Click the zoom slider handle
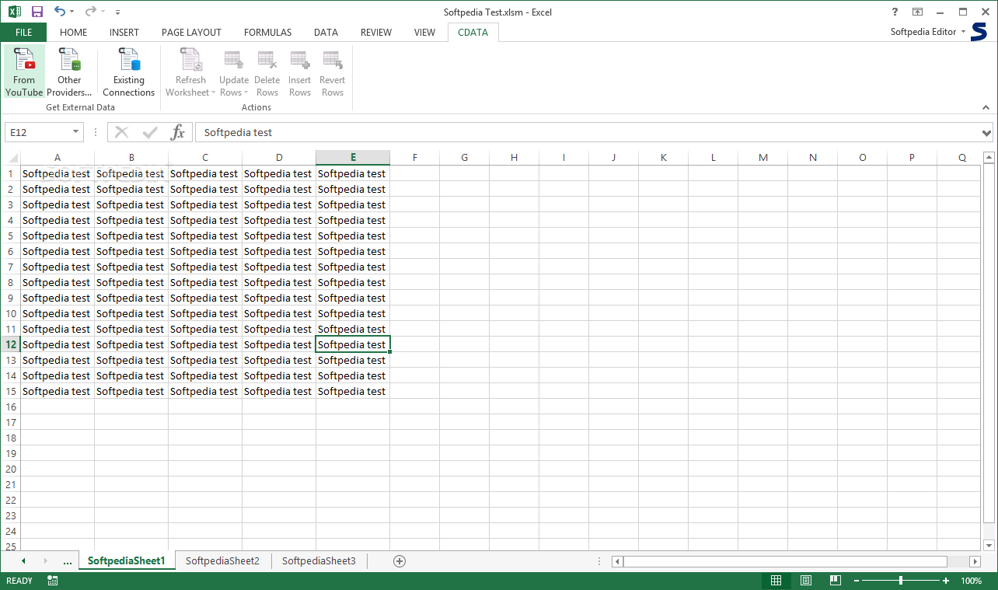This screenshot has height=590, width=998. (901, 581)
